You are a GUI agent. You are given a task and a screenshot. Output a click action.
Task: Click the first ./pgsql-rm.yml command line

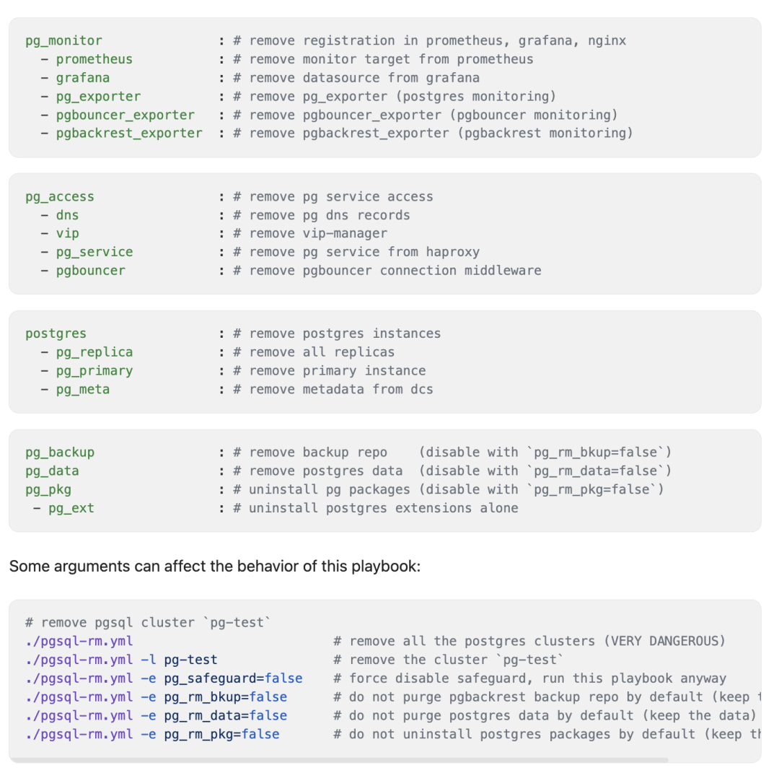[79, 641]
